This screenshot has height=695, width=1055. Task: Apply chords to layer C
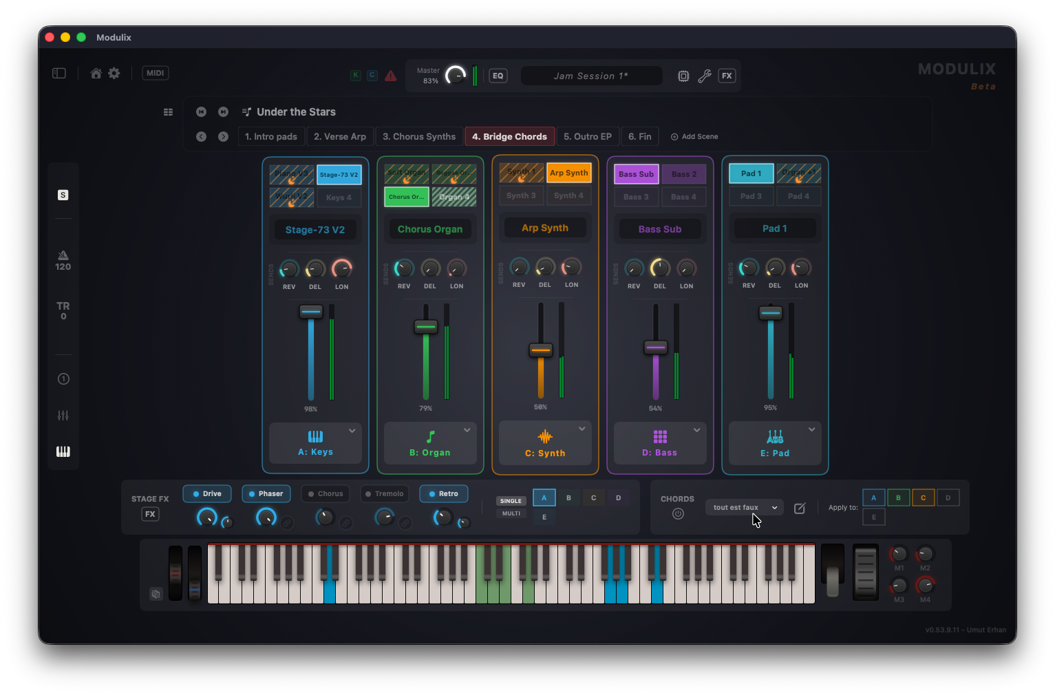[924, 498]
